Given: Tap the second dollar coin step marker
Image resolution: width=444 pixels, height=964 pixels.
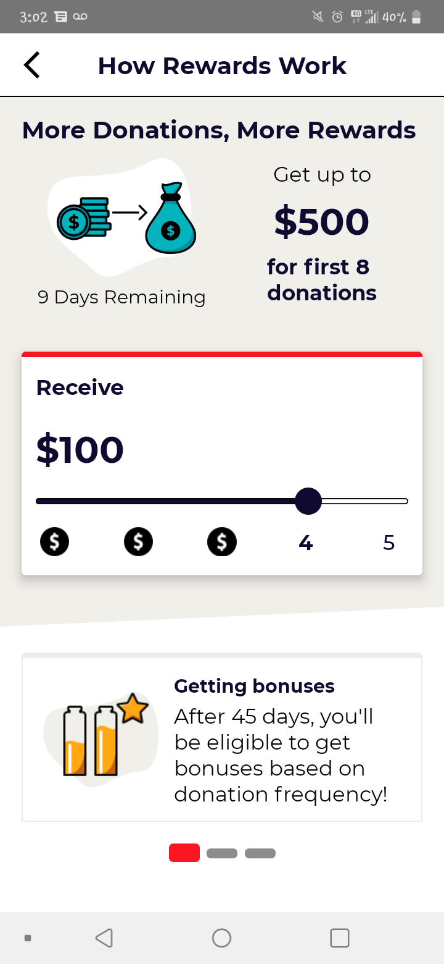Looking at the screenshot, I should coord(138,542).
